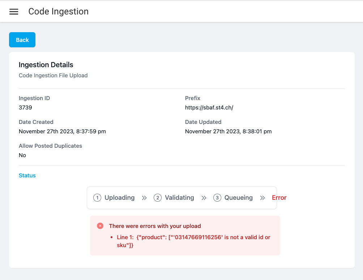This screenshot has width=363, height=280.
Task: Click the Allow Posted Duplicates value No
Action: point(22,155)
